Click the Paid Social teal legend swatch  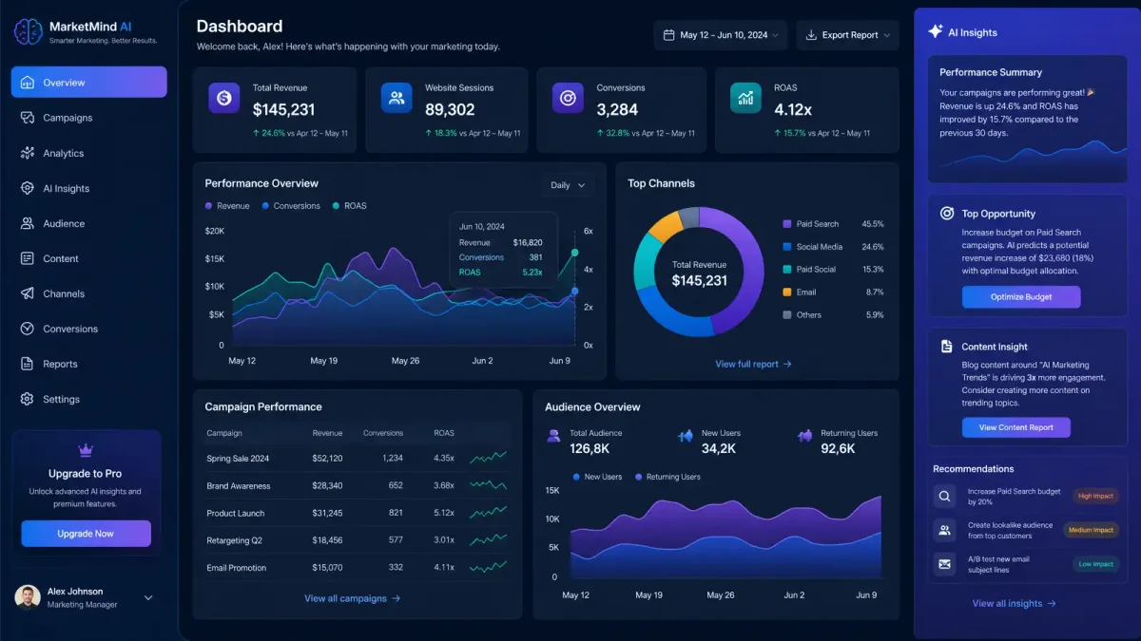tap(786, 269)
